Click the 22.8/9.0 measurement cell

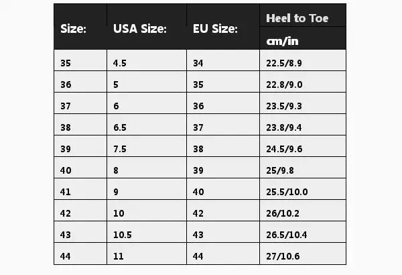[x=285, y=84]
